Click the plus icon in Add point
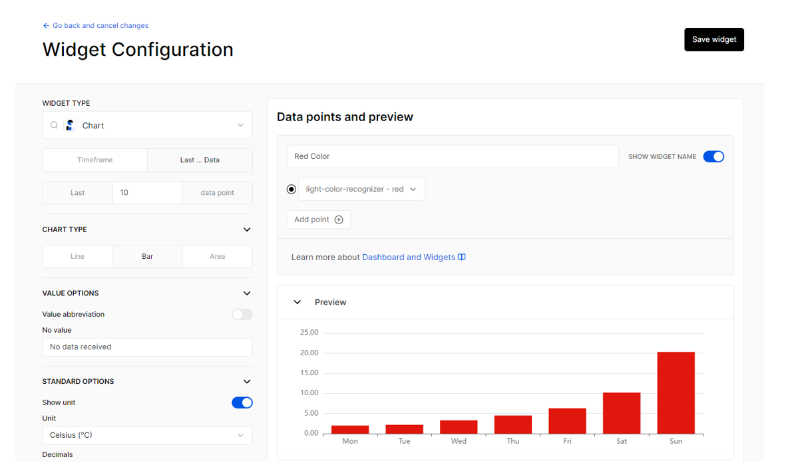Screen dimensions: 790x465 (339, 220)
